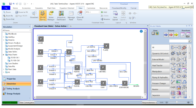Insert a red energy stream from palette
Viewport: 196px width, 108px height.
pos(171,35)
